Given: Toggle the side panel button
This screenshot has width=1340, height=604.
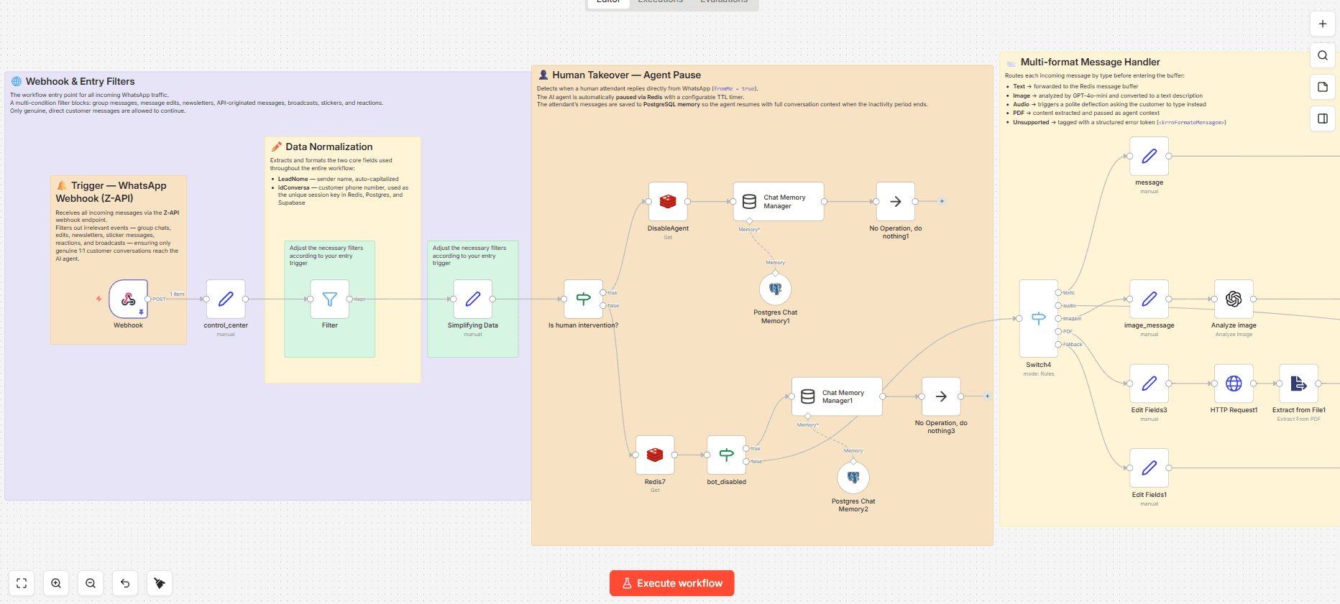Looking at the screenshot, I should [x=1323, y=119].
